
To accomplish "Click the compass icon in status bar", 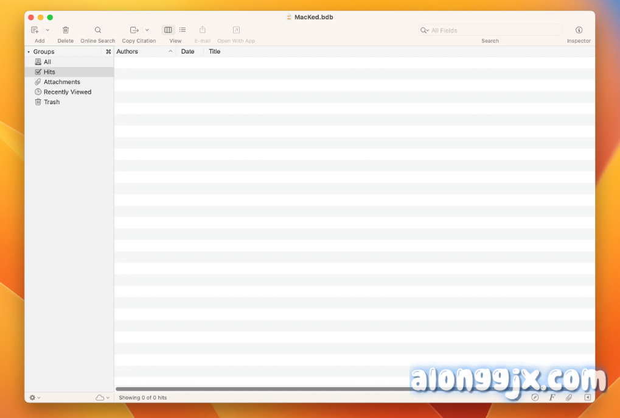I will point(535,397).
